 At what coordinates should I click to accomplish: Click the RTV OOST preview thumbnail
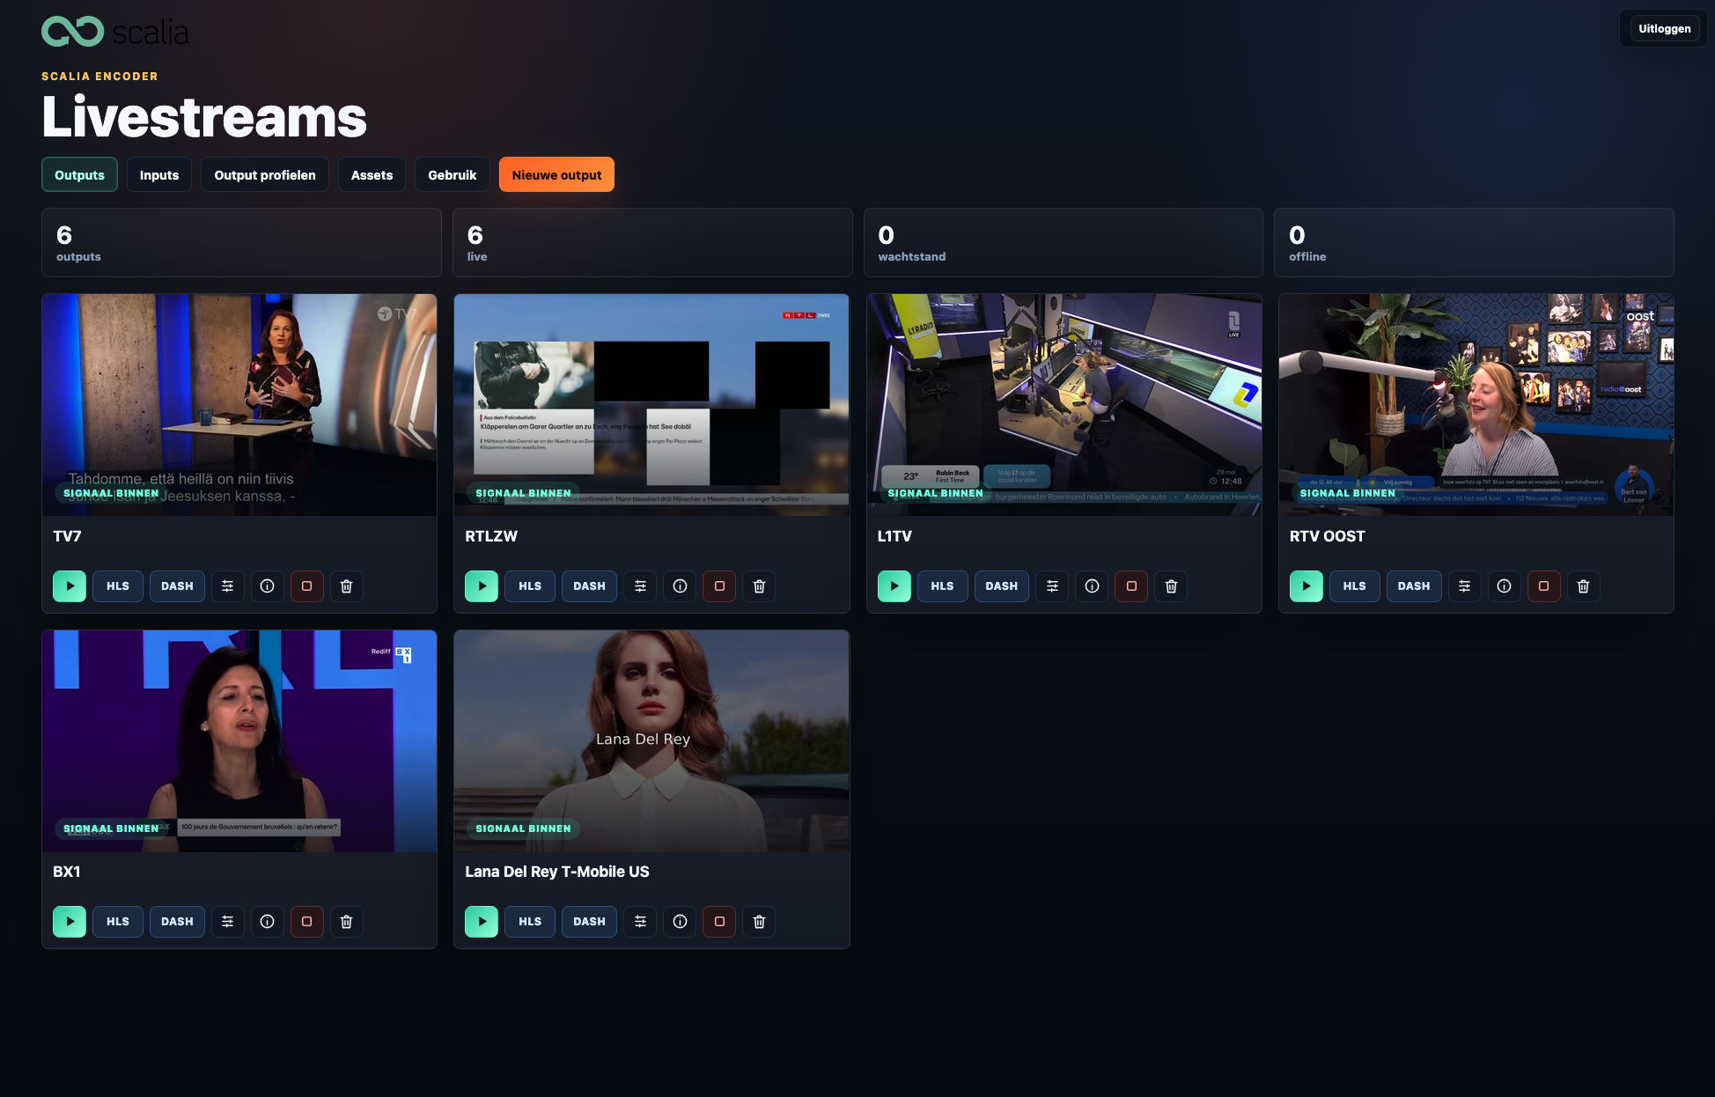(1476, 405)
